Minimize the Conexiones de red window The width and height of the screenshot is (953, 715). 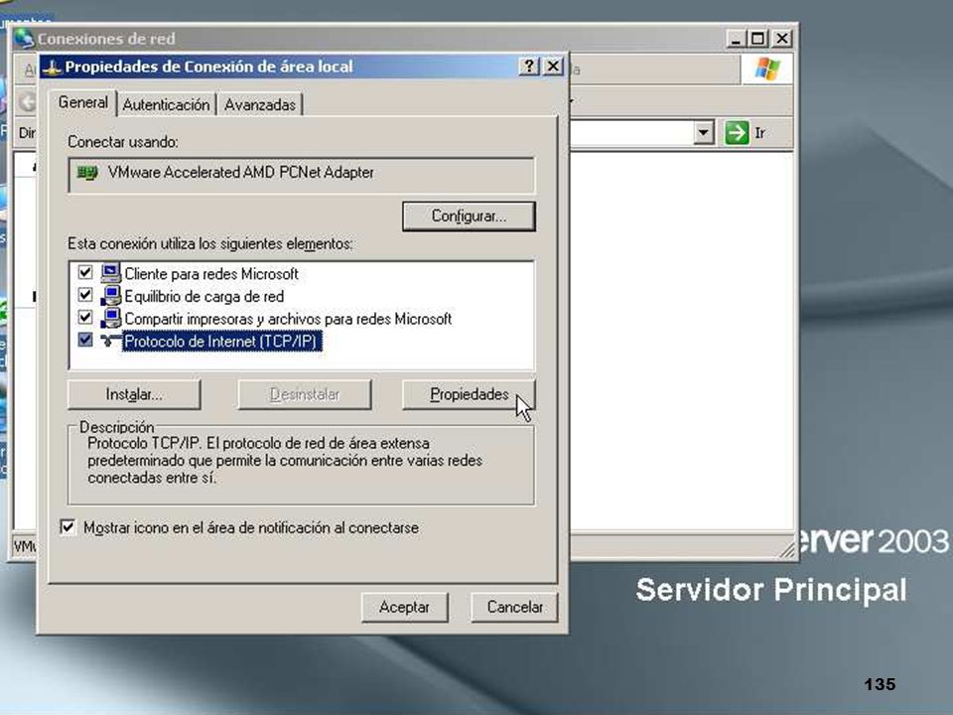[736, 39]
